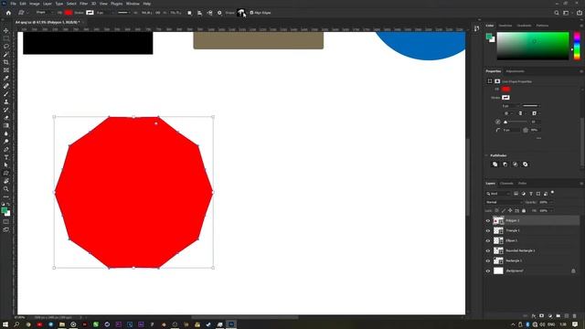Click the hue slider in Color panel
Viewport: 585px width, 329px height.
577,46
